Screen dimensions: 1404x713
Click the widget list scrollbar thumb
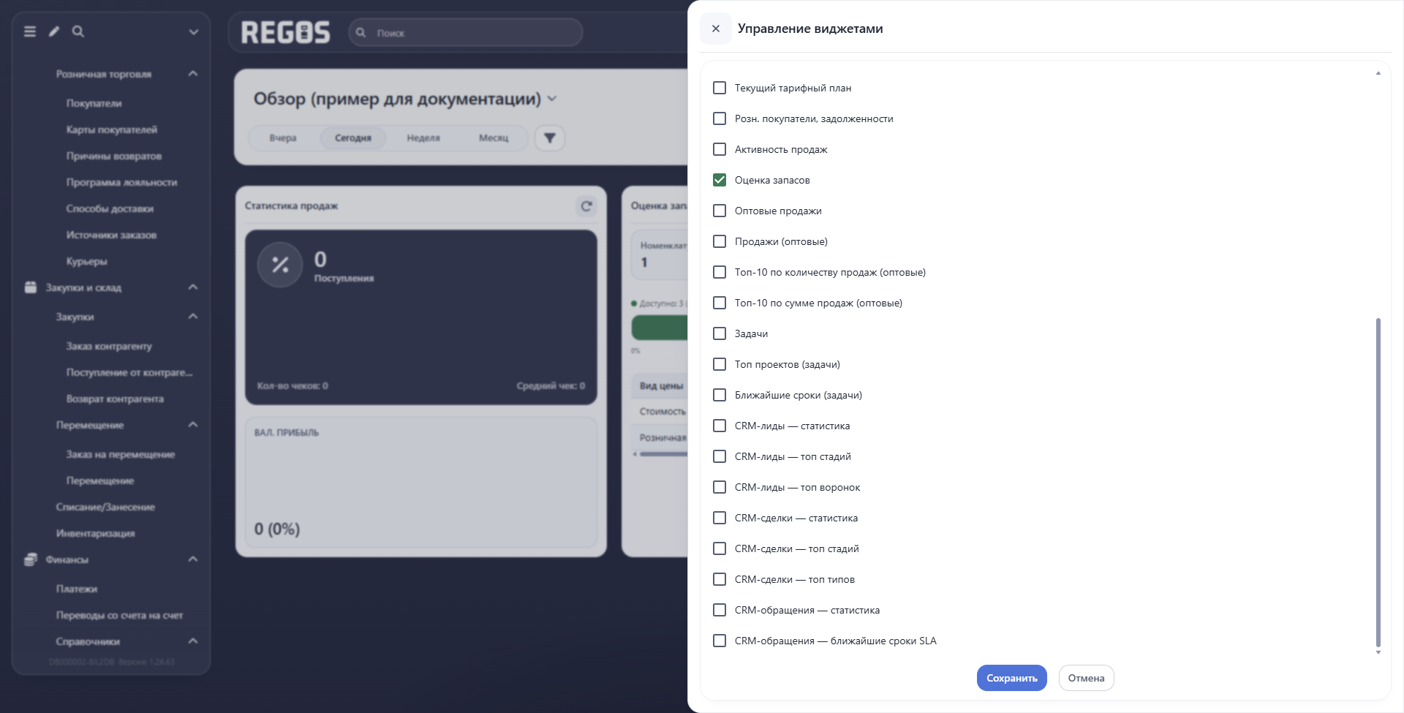[1378, 483]
